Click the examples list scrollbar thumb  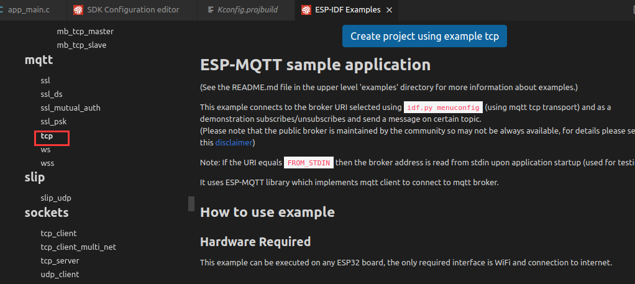tap(191, 204)
